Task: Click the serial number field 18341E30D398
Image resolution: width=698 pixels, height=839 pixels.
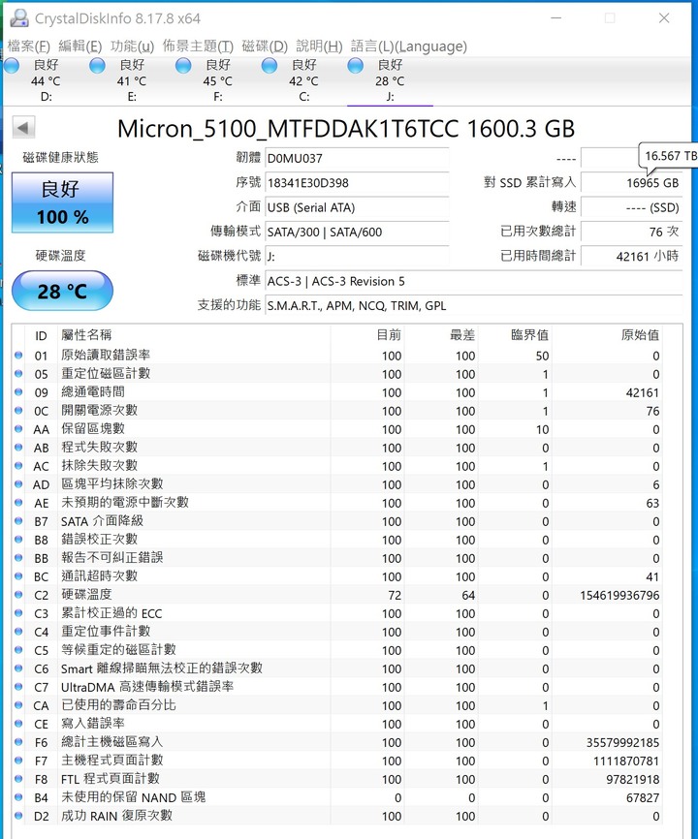Action: [357, 183]
